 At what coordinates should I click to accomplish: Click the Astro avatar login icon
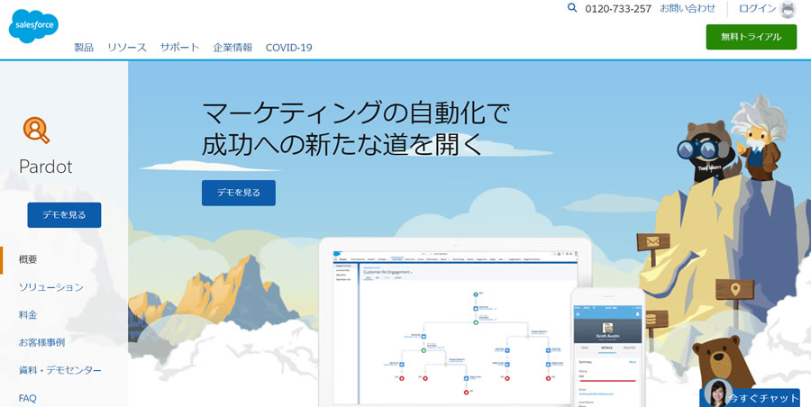[x=788, y=10]
